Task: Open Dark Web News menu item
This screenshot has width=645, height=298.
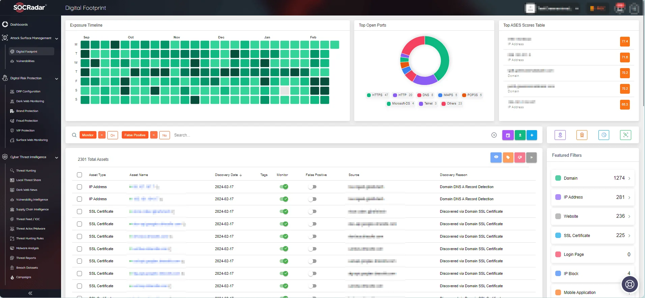Action: pos(27,190)
